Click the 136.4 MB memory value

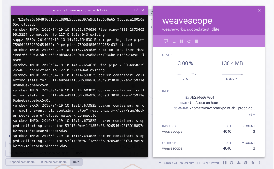[x=232, y=63]
